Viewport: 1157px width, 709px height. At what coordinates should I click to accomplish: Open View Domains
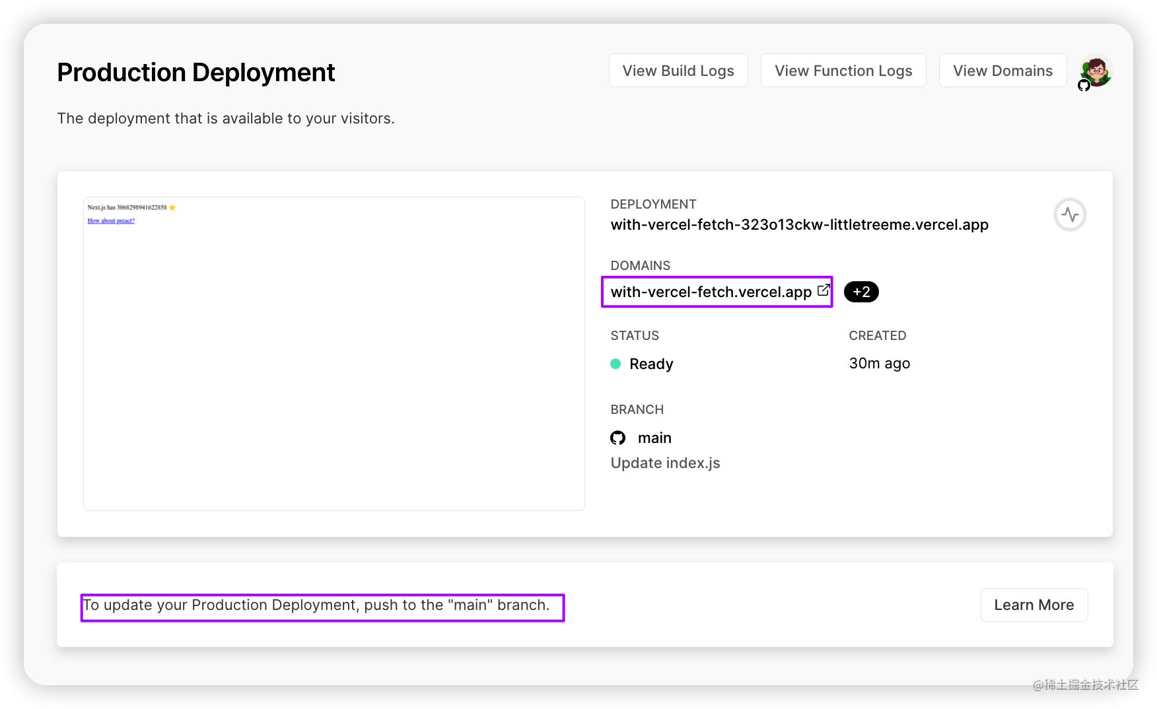(1002, 70)
